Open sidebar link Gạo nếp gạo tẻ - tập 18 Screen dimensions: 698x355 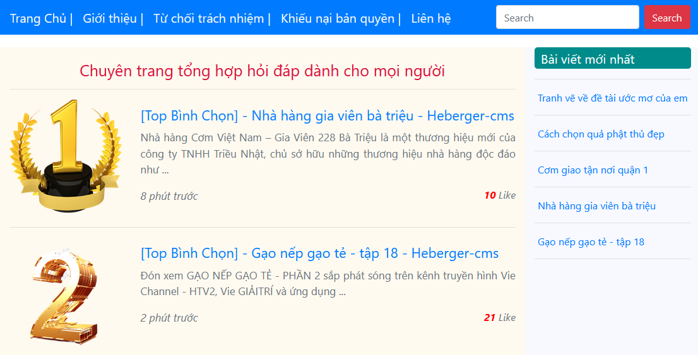591,242
